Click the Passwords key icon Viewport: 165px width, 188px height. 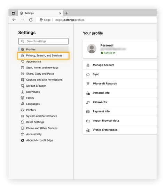[88, 102]
